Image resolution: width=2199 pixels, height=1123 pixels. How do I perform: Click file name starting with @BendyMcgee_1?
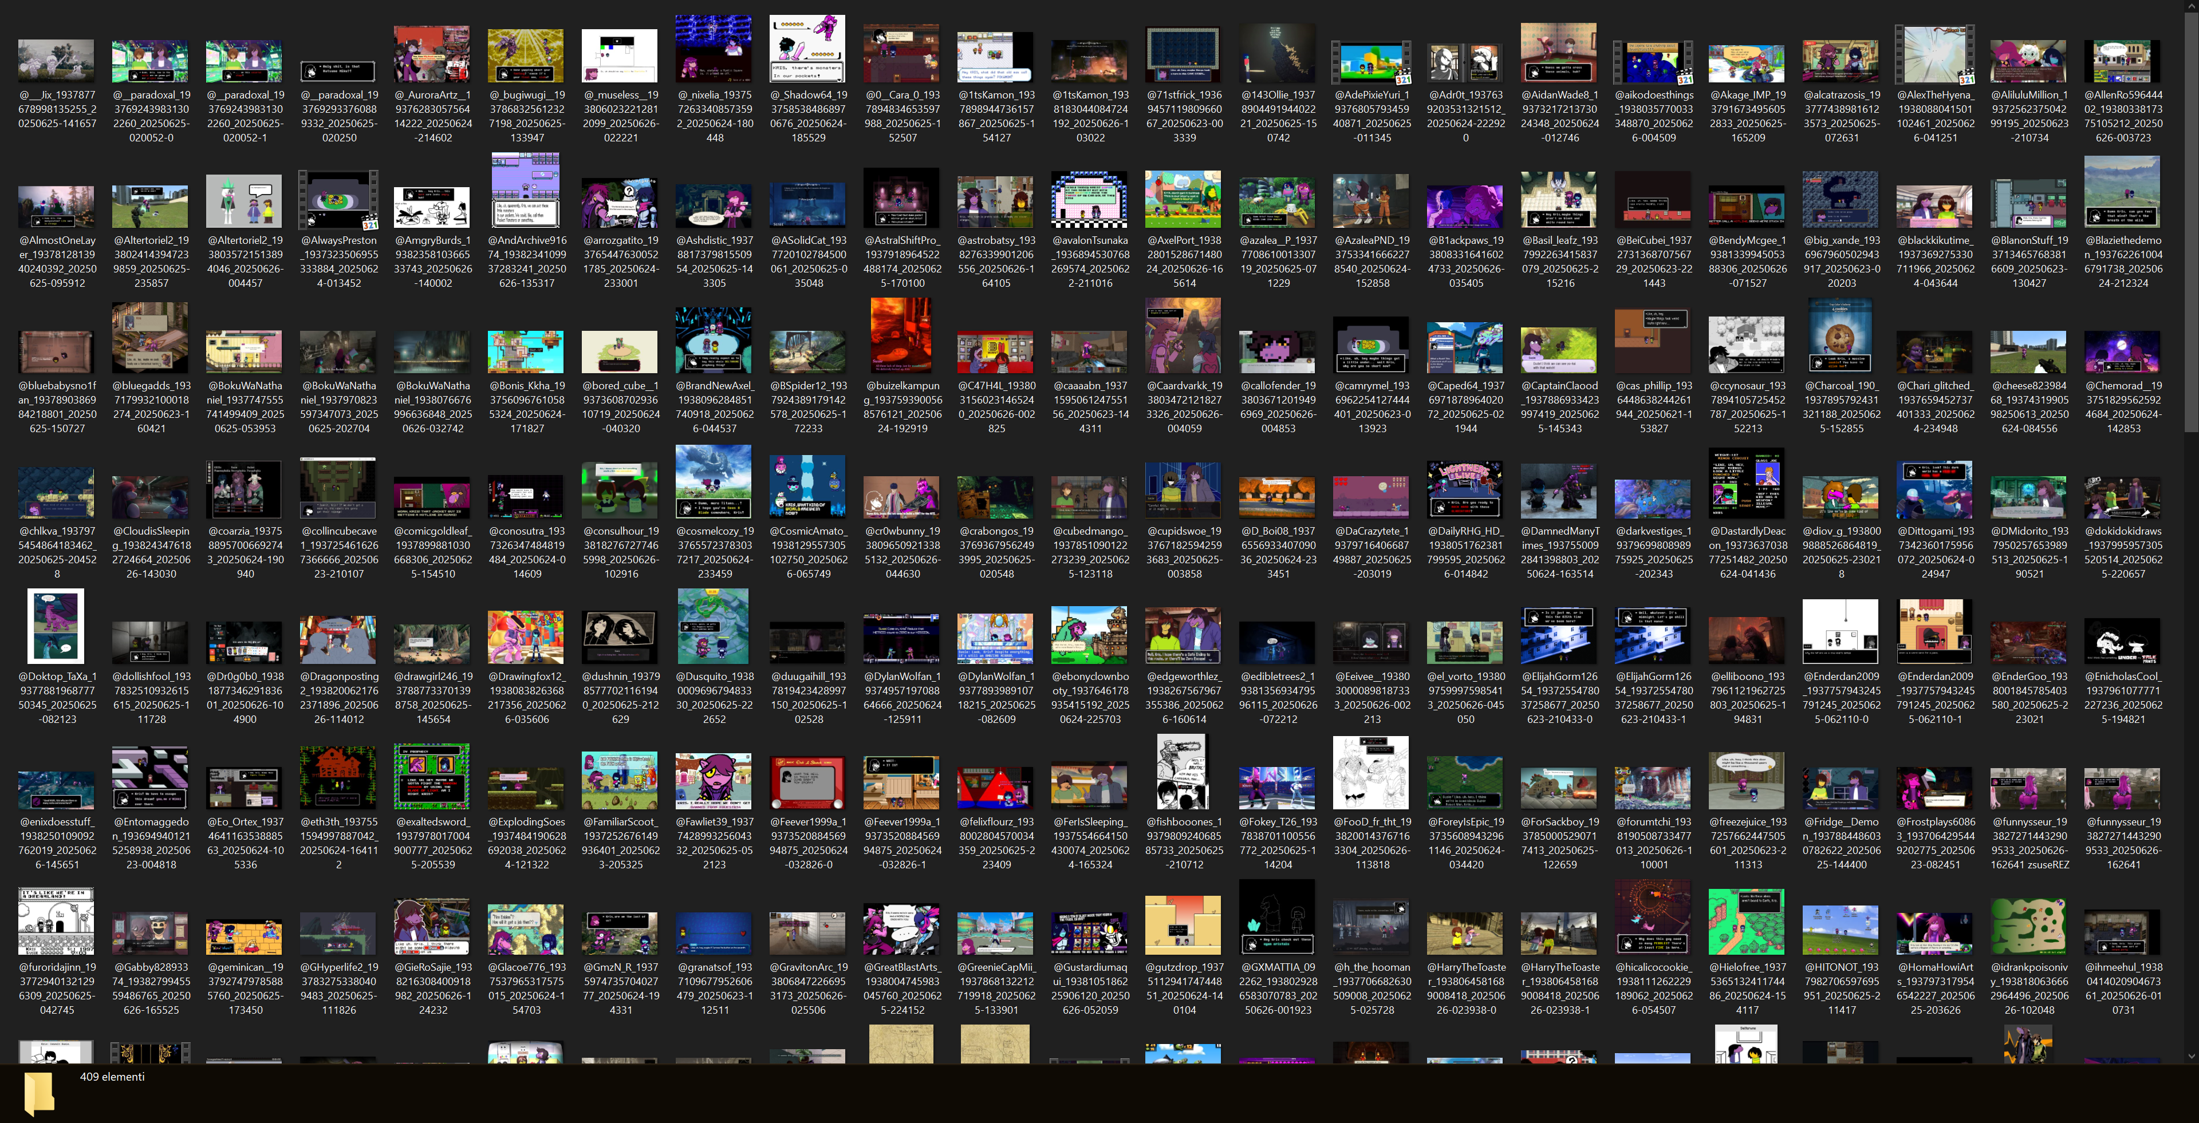click(1747, 261)
